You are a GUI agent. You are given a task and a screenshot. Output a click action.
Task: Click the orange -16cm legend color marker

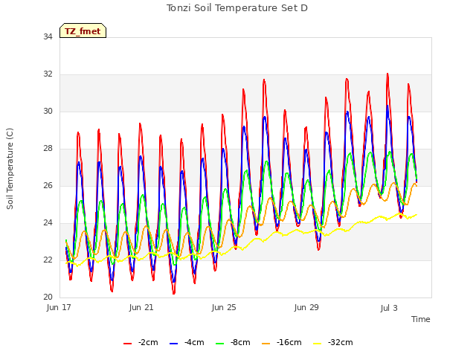point(266,344)
